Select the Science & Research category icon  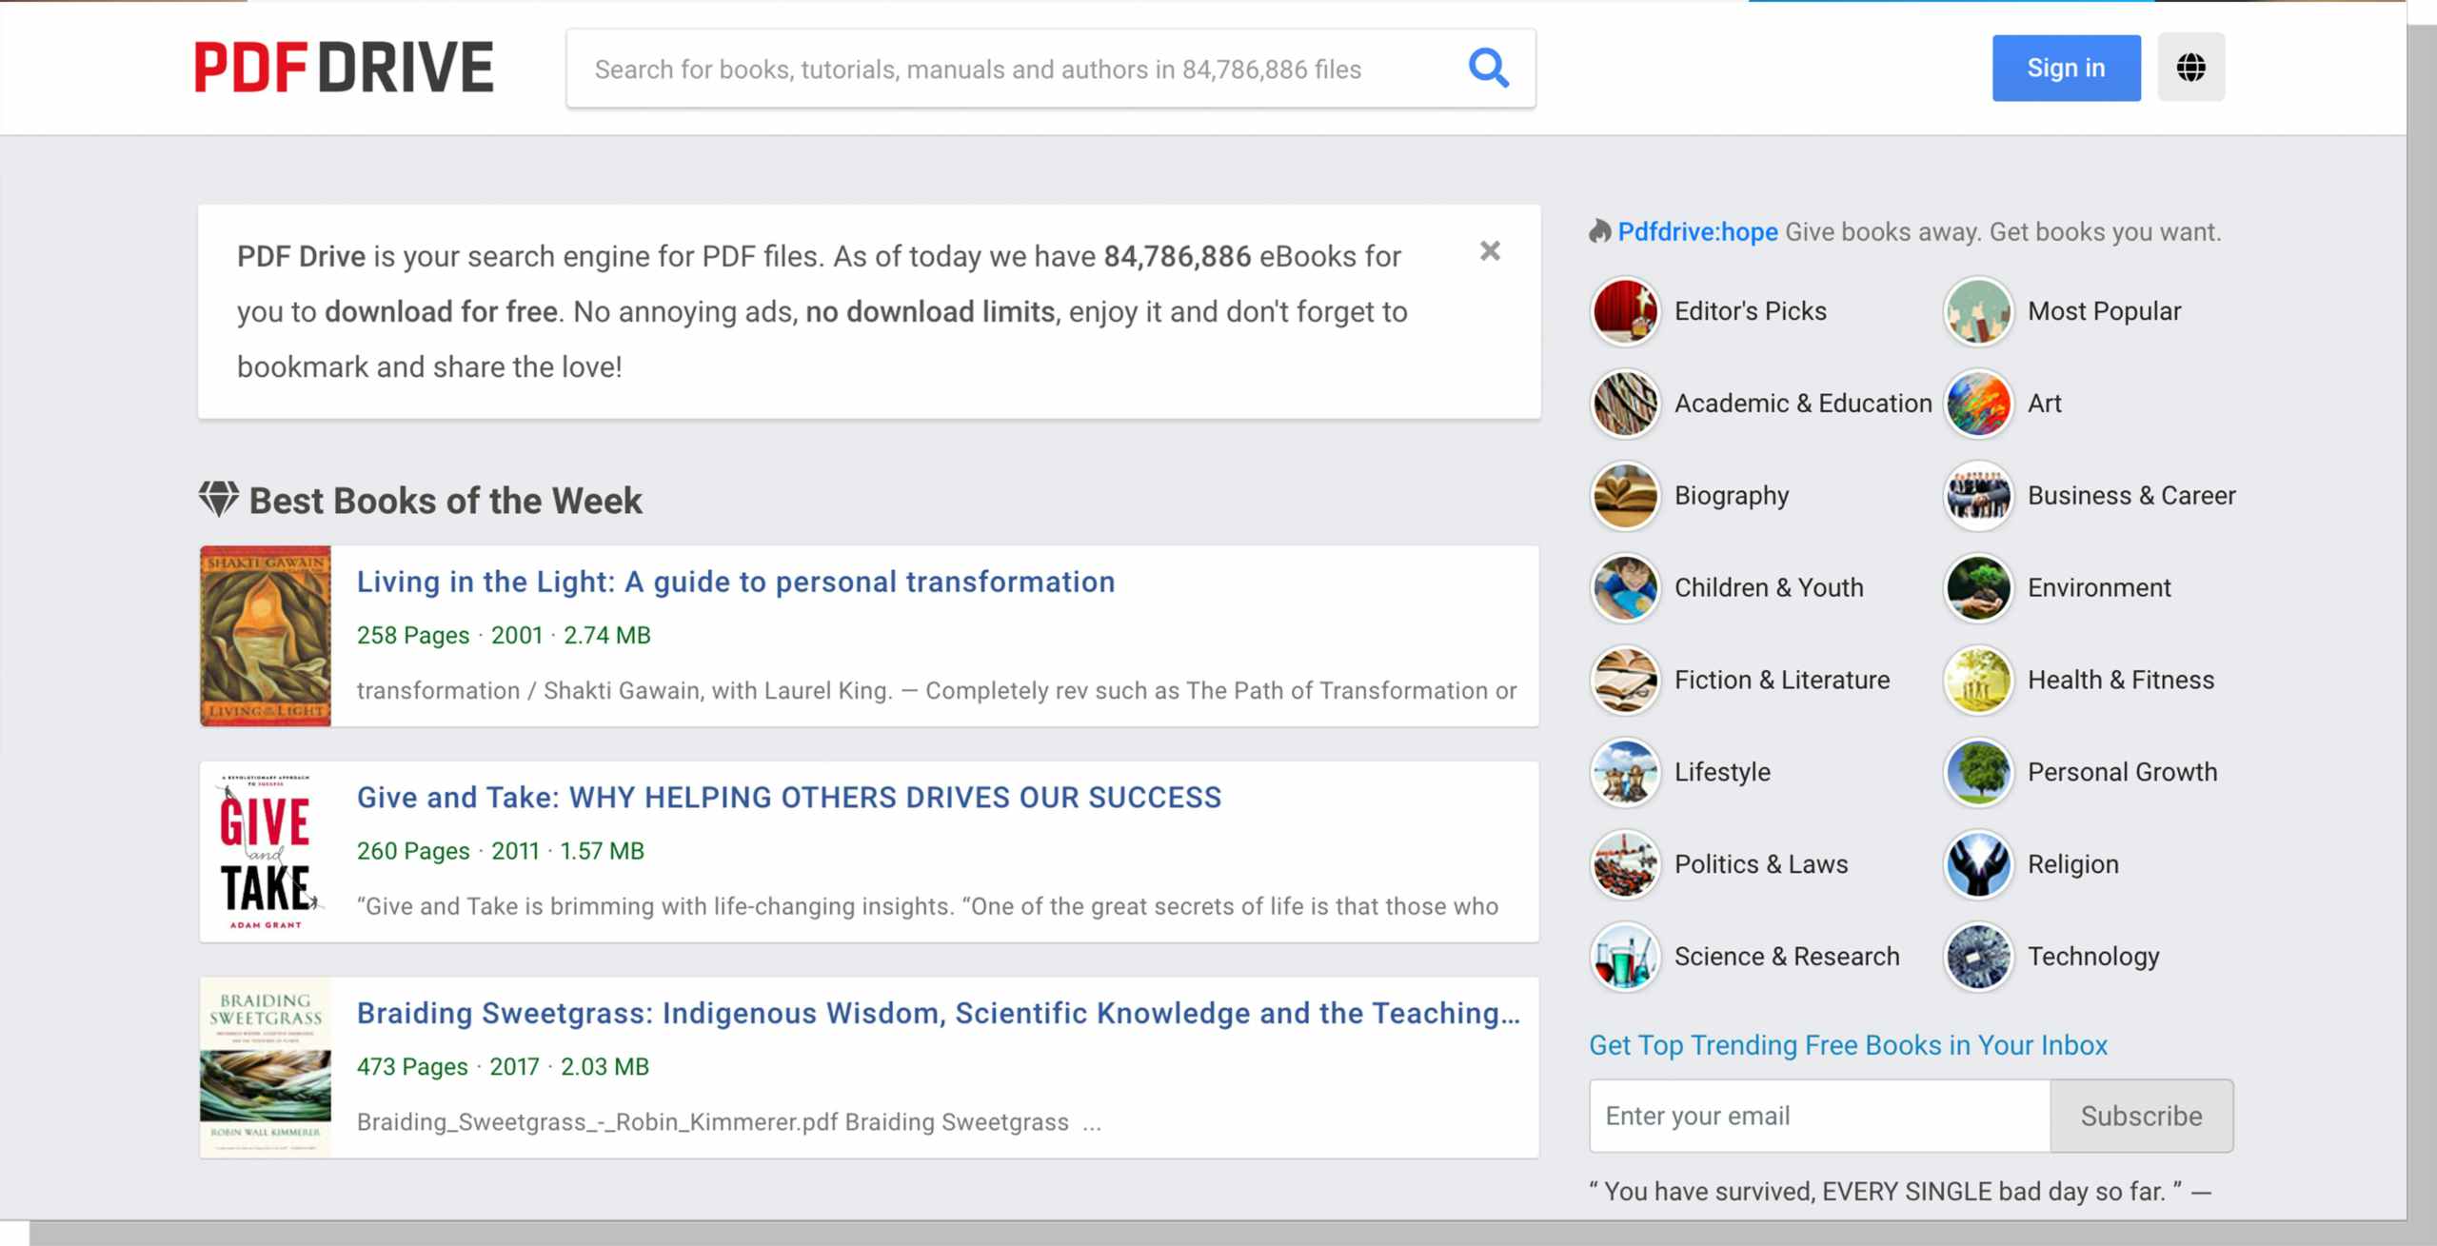1624,957
